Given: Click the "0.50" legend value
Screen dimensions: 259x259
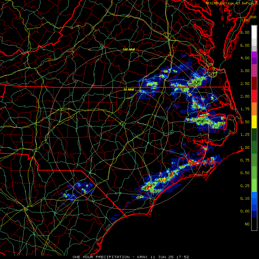Looking at the screenshot, I should pos(245,173).
